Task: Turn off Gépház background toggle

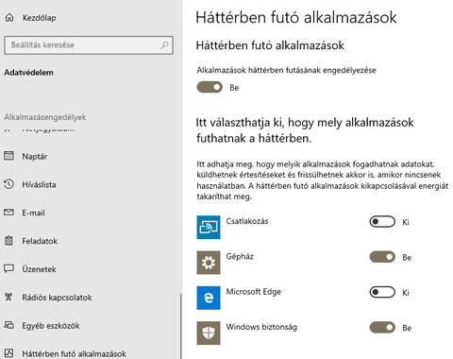Action: [x=382, y=257]
